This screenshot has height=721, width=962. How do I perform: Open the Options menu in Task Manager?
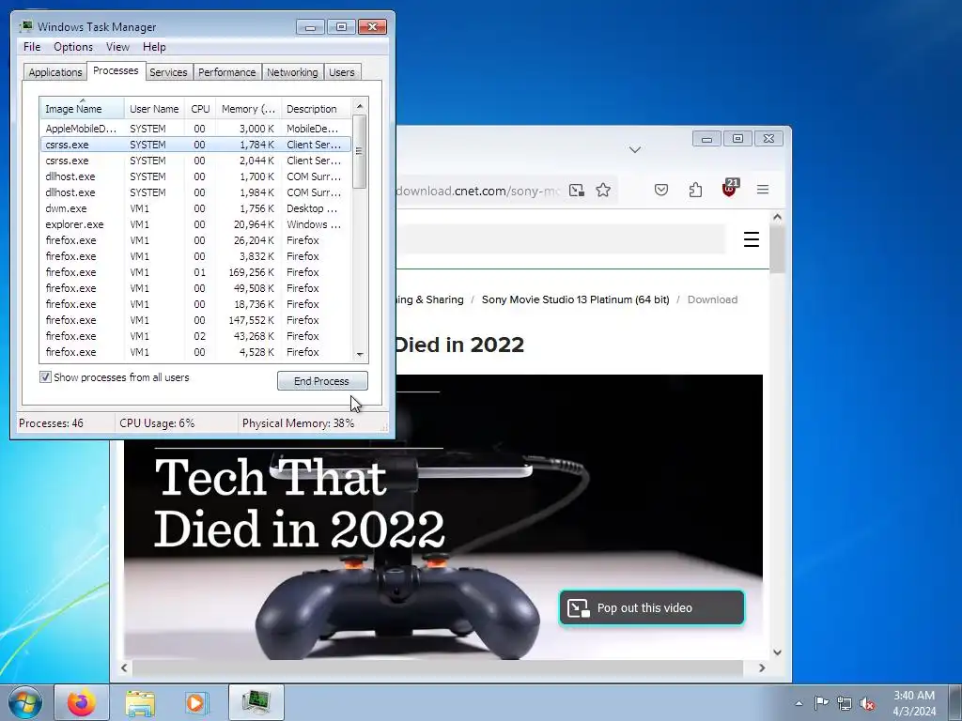click(73, 47)
